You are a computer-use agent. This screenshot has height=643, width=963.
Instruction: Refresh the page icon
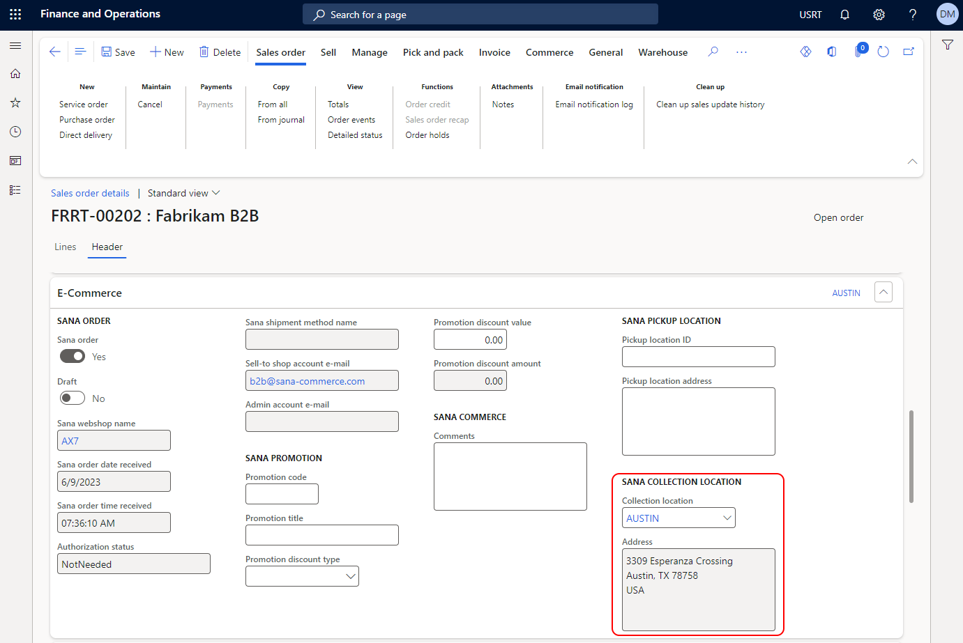pos(884,52)
